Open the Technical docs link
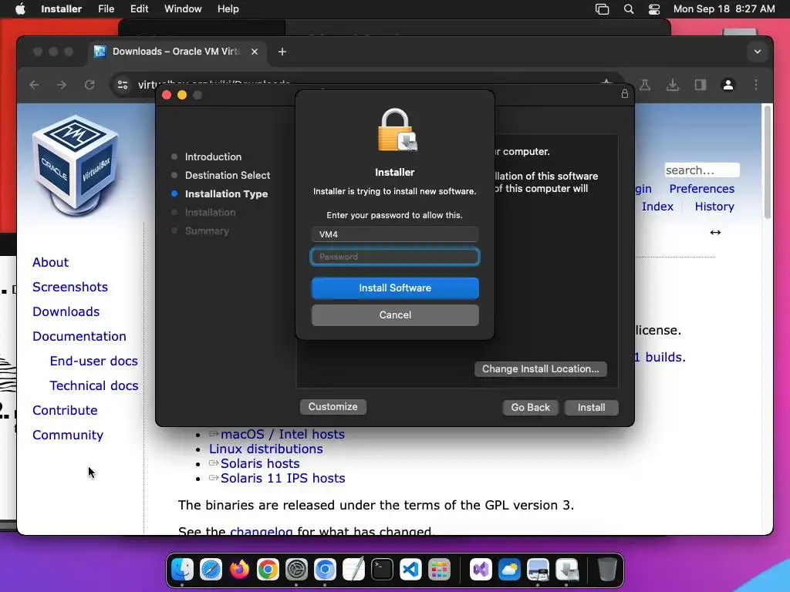 (x=93, y=385)
